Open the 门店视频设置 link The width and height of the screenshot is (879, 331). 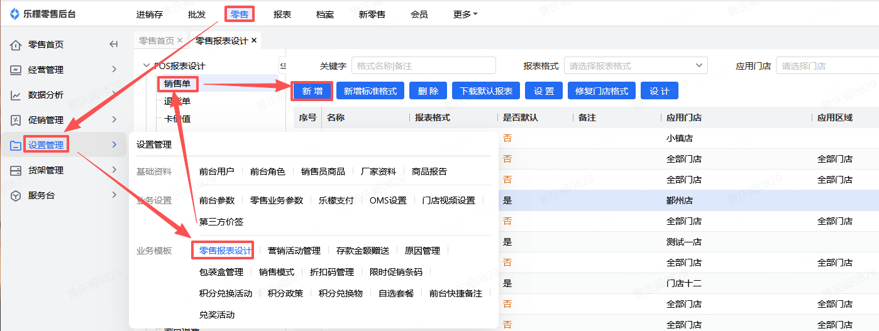449,200
